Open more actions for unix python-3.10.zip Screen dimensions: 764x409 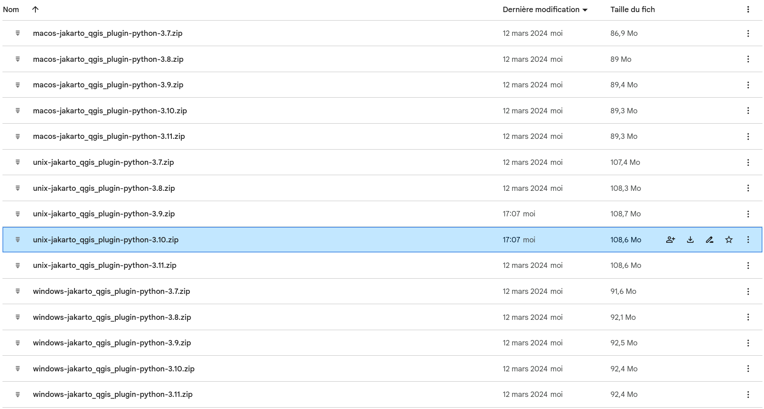pos(748,240)
